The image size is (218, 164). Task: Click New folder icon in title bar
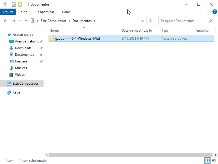tap(20, 4)
